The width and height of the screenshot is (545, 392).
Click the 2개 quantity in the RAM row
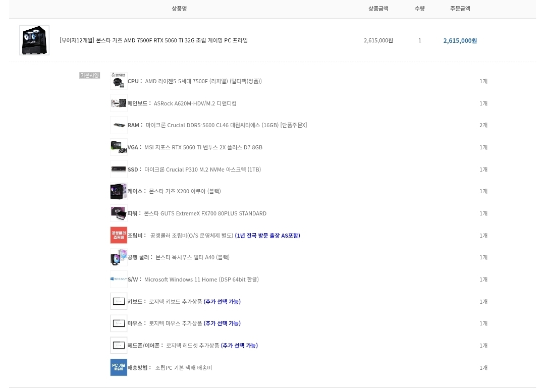tap(483, 125)
